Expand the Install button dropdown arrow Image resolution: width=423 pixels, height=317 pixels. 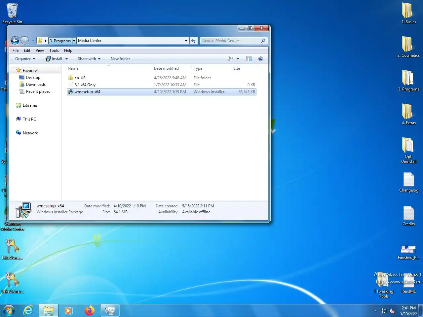pos(66,59)
